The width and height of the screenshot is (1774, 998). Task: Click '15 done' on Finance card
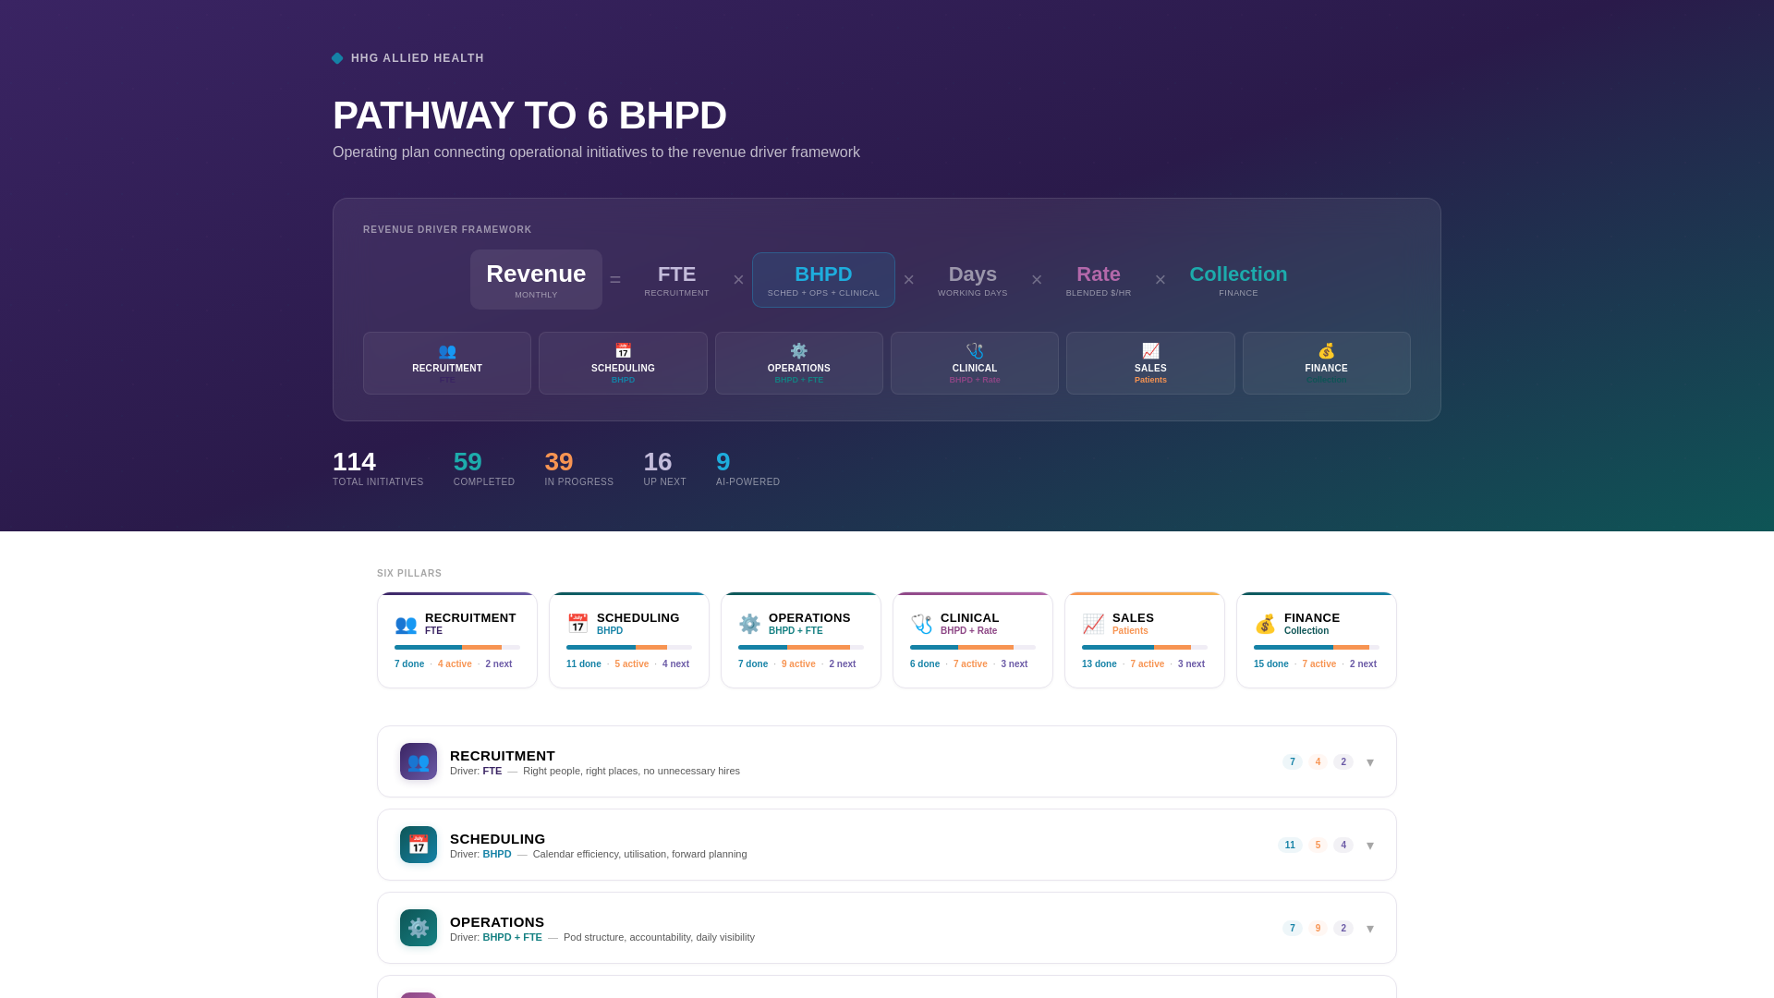[1271, 664]
